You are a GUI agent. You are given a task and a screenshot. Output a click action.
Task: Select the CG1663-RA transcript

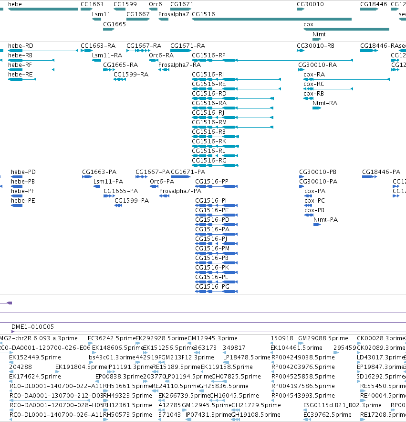click(x=86, y=51)
